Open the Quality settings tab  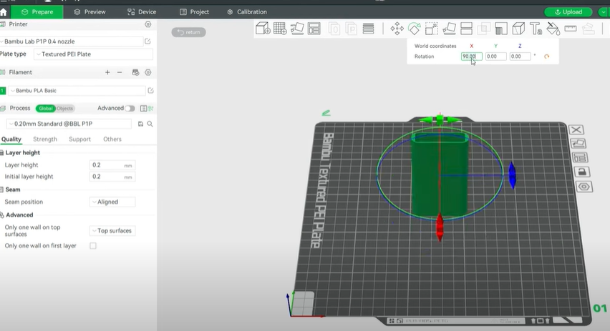coord(11,139)
